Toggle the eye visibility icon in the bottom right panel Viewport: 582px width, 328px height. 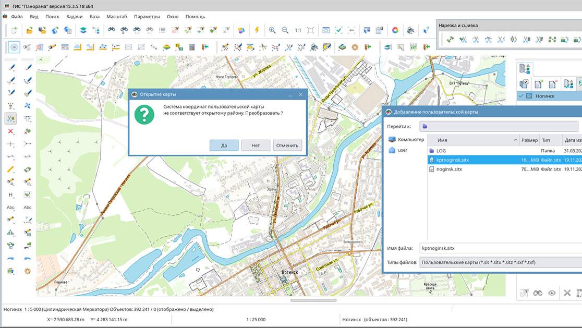click(x=552, y=293)
